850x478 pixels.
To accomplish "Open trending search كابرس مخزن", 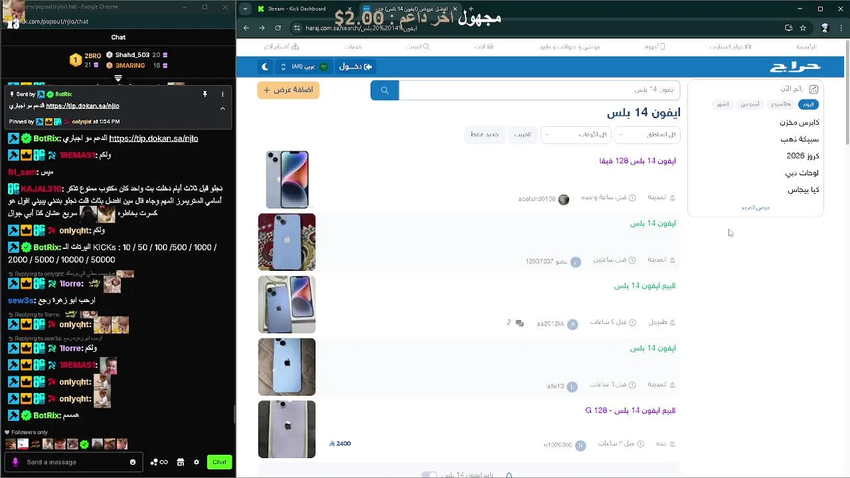I will click(x=800, y=123).
